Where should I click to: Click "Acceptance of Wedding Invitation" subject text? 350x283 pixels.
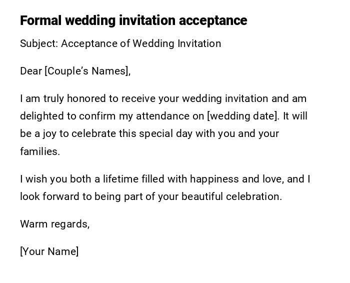141,43
